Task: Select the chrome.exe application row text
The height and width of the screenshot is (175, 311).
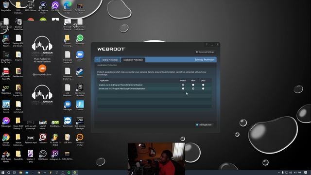Action: click(x=122, y=88)
